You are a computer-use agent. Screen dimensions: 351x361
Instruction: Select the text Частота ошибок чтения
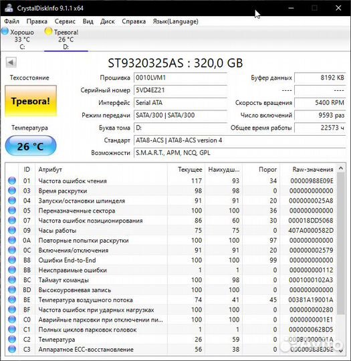[73, 181]
